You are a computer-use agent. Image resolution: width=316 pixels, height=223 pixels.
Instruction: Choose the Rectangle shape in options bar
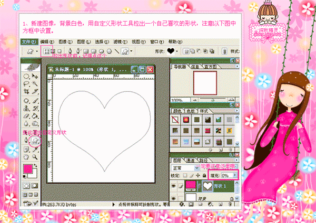86,51
